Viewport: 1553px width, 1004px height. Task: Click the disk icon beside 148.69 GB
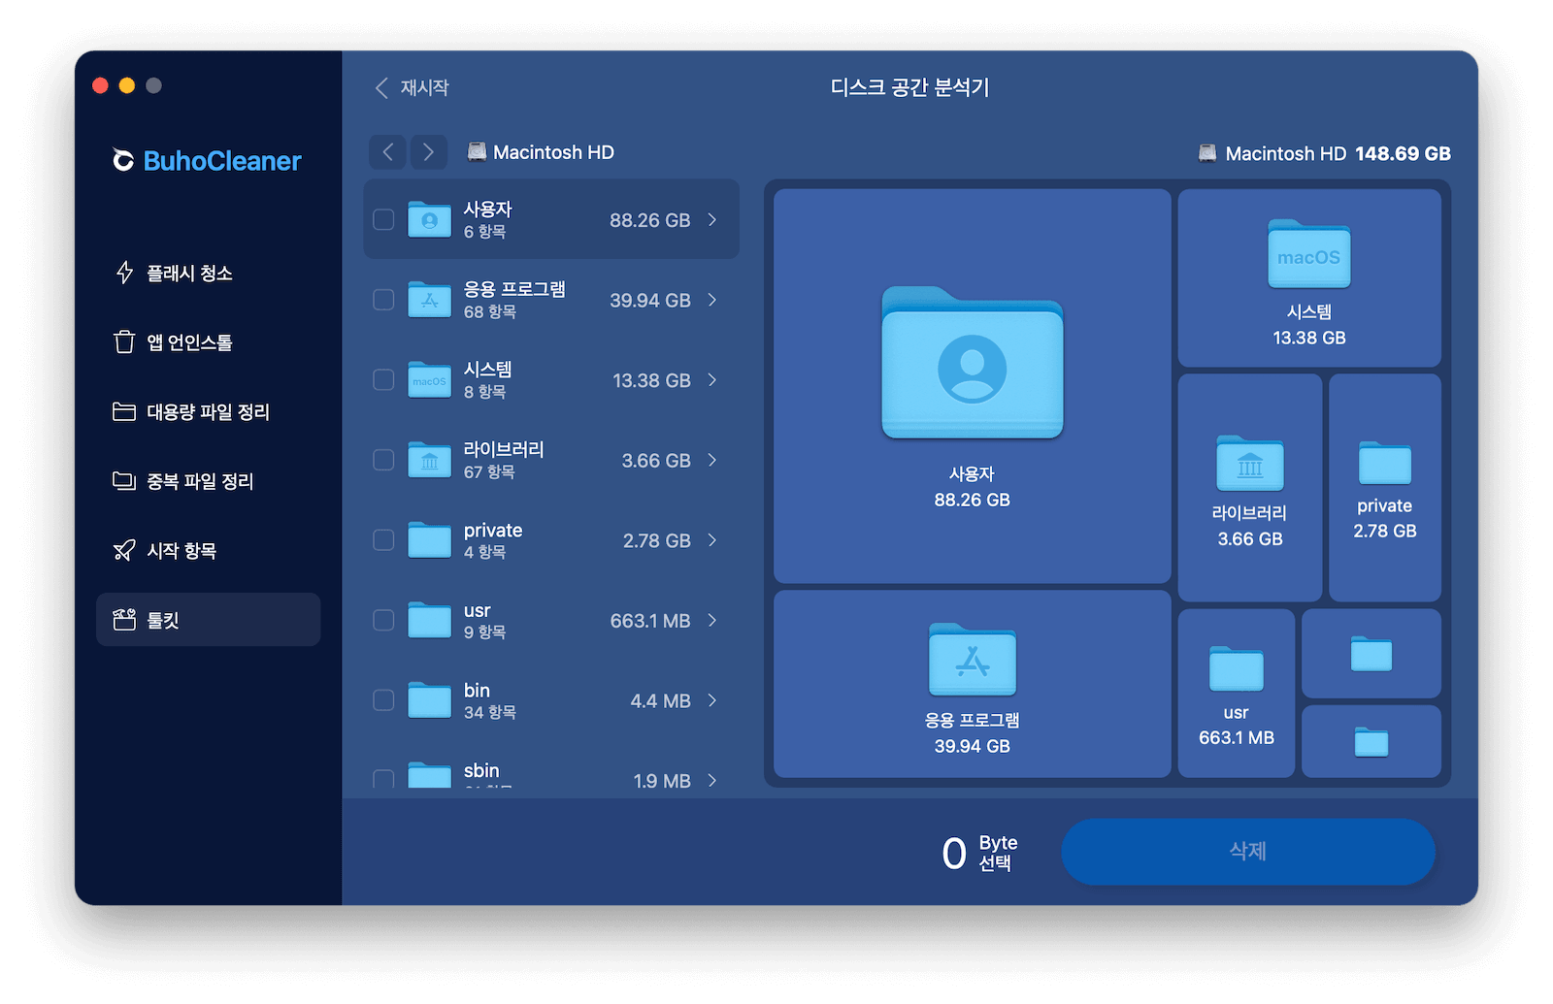click(1207, 153)
